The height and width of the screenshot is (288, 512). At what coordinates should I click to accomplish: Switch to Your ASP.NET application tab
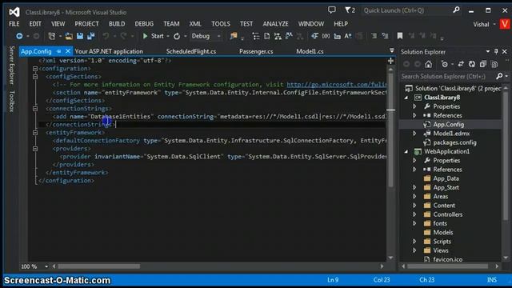click(x=109, y=51)
